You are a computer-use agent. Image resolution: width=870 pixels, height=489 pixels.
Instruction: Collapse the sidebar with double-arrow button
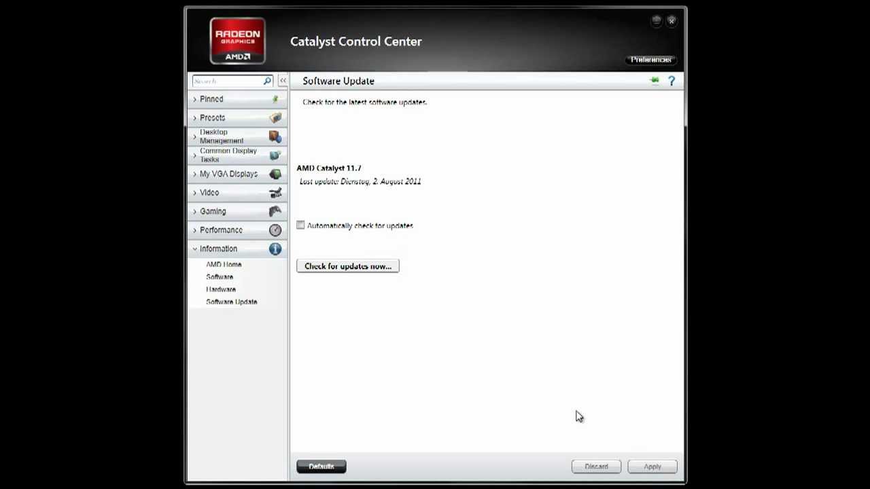click(283, 81)
